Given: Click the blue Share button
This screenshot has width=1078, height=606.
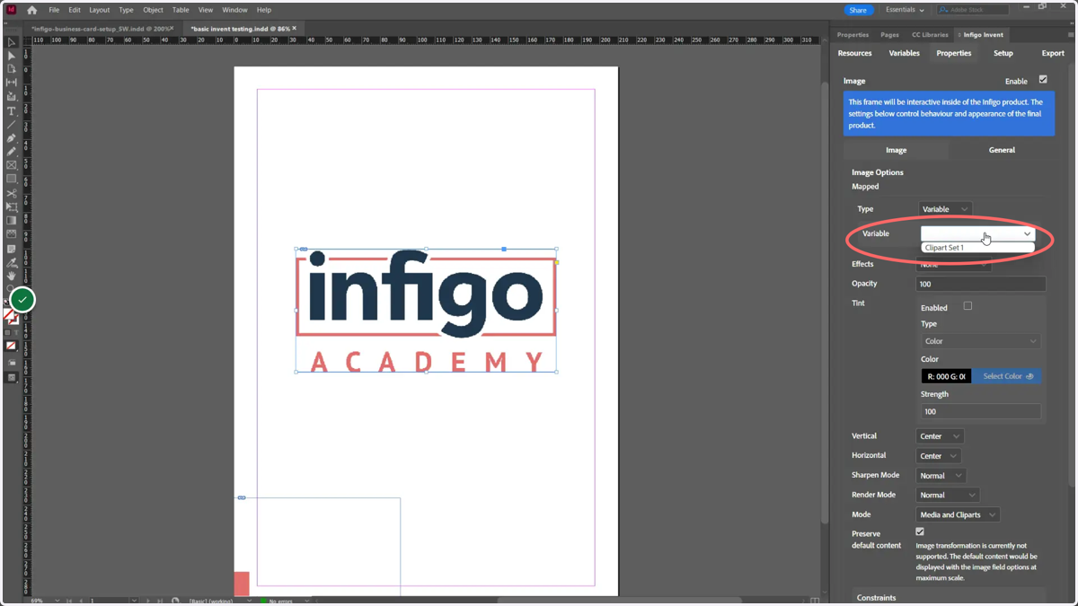Looking at the screenshot, I should tap(858, 10).
